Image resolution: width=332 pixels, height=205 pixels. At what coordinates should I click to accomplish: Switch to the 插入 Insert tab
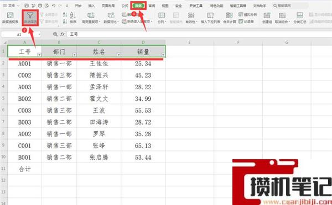click(91, 6)
